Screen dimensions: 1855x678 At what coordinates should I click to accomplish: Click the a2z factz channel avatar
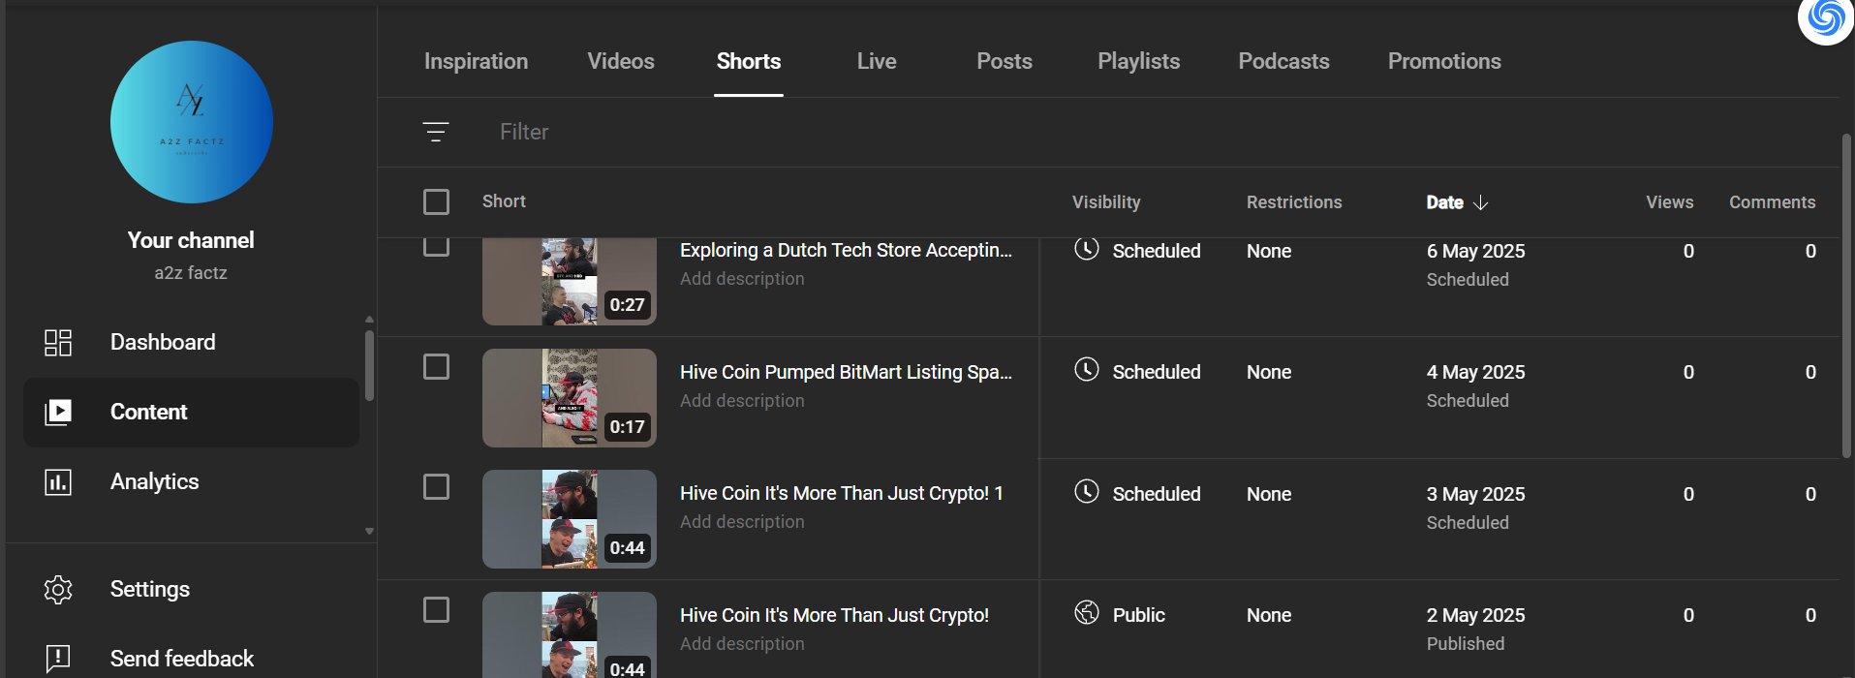[192, 122]
